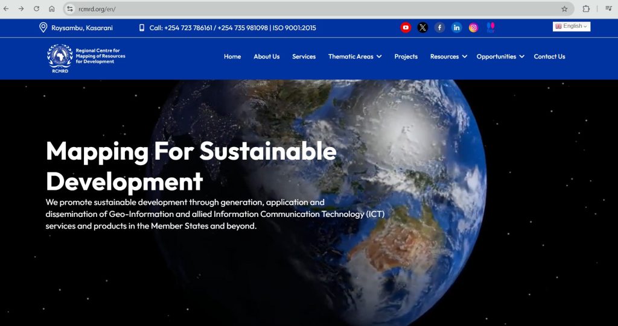Click the X (Twitter) icon

pyautogui.click(x=422, y=27)
